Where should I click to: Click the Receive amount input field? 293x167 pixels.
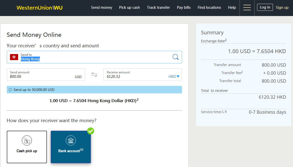click(x=136, y=77)
